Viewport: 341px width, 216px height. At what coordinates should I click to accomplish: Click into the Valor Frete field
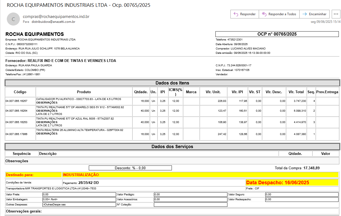79,195
